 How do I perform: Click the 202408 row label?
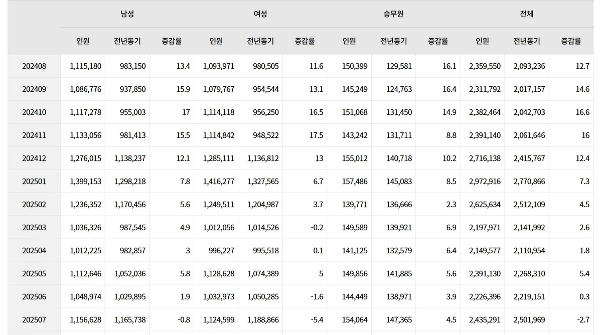point(34,66)
